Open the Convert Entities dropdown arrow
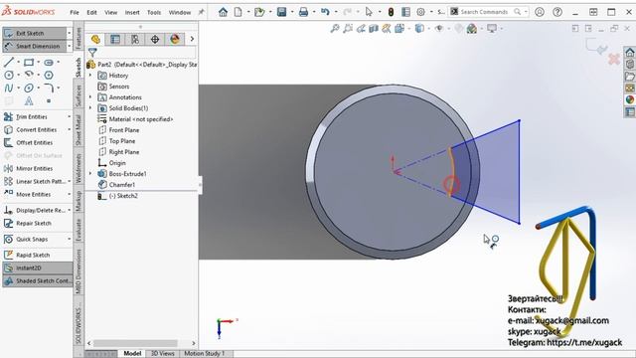 [70, 130]
